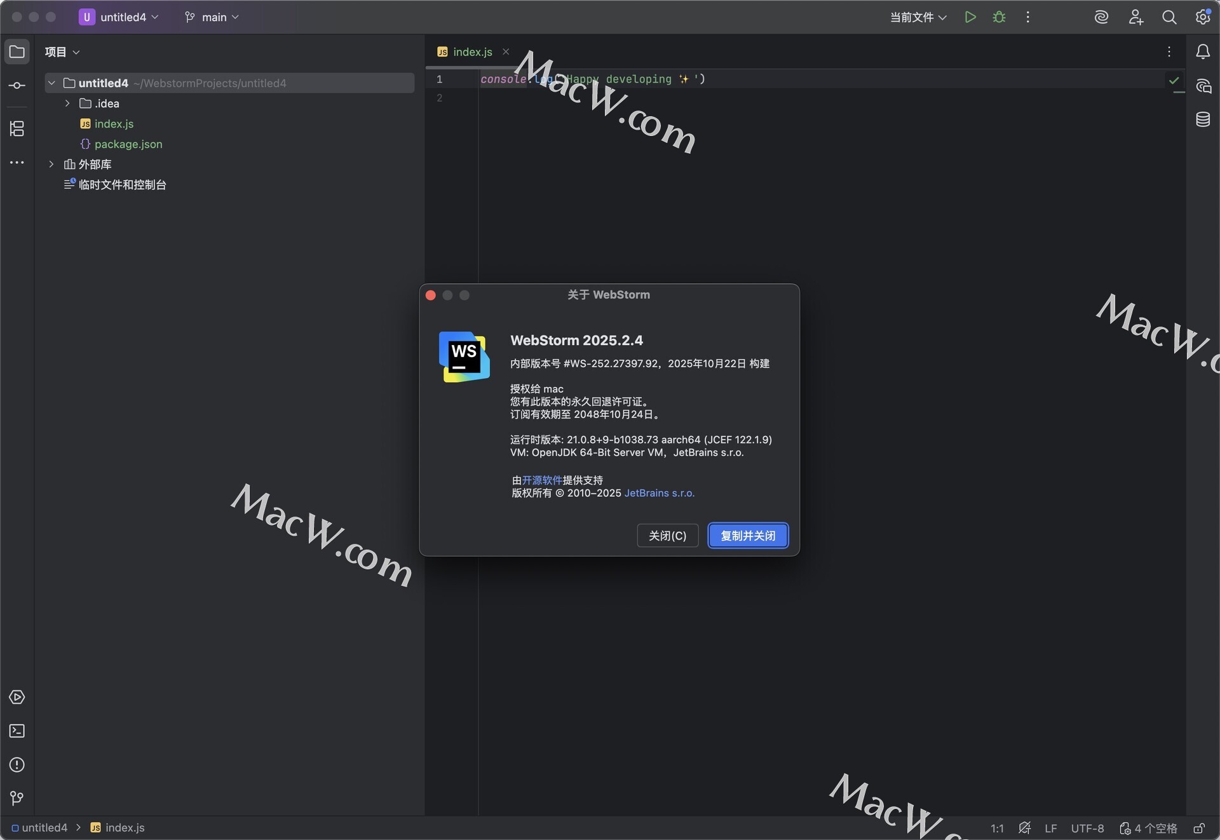1220x840 pixels.
Task: Open the AI Assistant swirl icon
Action: (x=1101, y=17)
